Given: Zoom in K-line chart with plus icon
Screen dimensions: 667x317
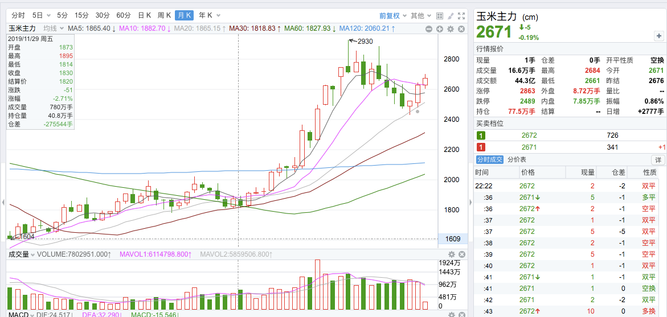Looking at the screenshot, I should (439, 29).
